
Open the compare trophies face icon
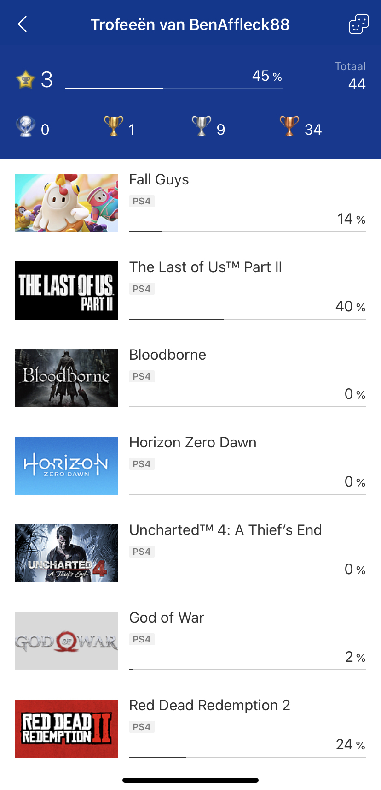tap(358, 24)
